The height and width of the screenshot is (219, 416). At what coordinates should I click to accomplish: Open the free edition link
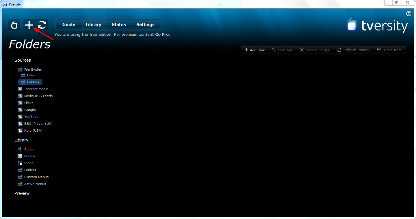point(100,34)
